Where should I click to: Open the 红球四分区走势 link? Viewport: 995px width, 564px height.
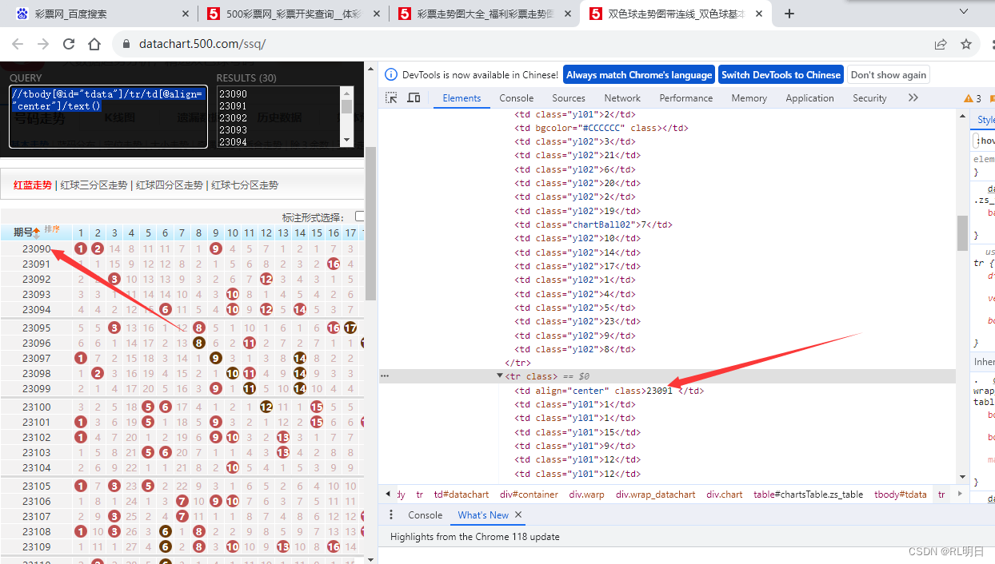(x=170, y=185)
